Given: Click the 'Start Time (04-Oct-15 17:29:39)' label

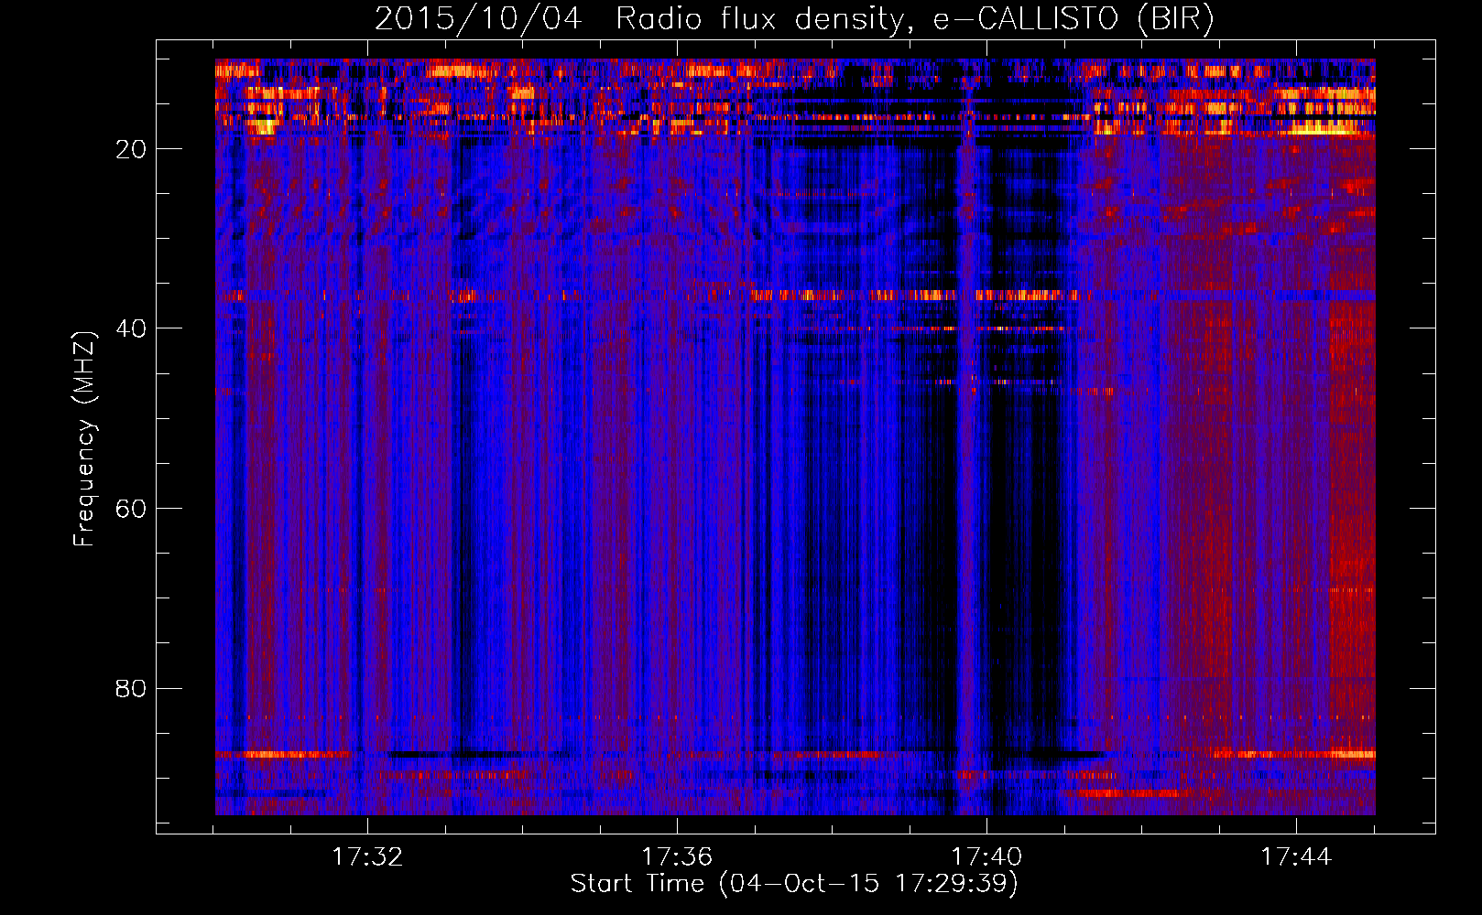Looking at the screenshot, I should [794, 883].
